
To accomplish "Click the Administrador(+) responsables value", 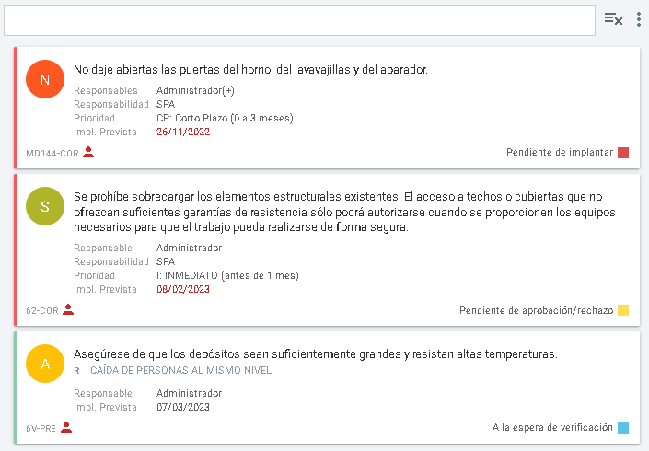I will [195, 90].
